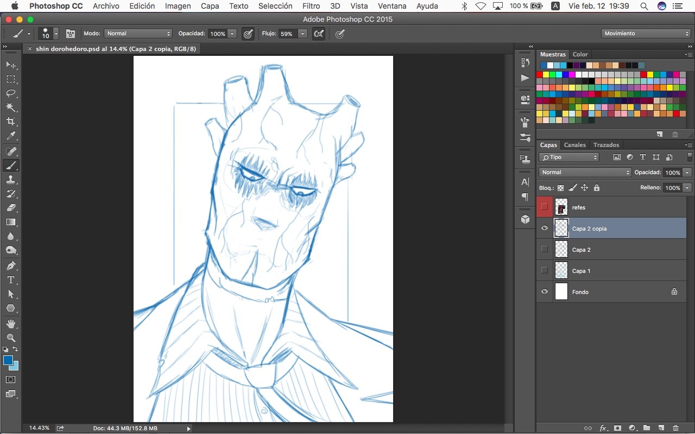Open the Relleno dropdown arrow
The height and width of the screenshot is (434, 695).
(687, 188)
